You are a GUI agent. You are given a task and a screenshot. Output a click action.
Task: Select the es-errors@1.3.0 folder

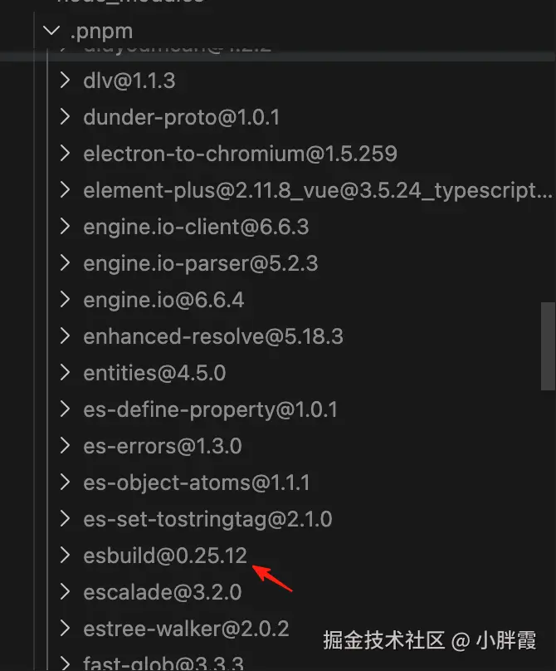point(163,447)
